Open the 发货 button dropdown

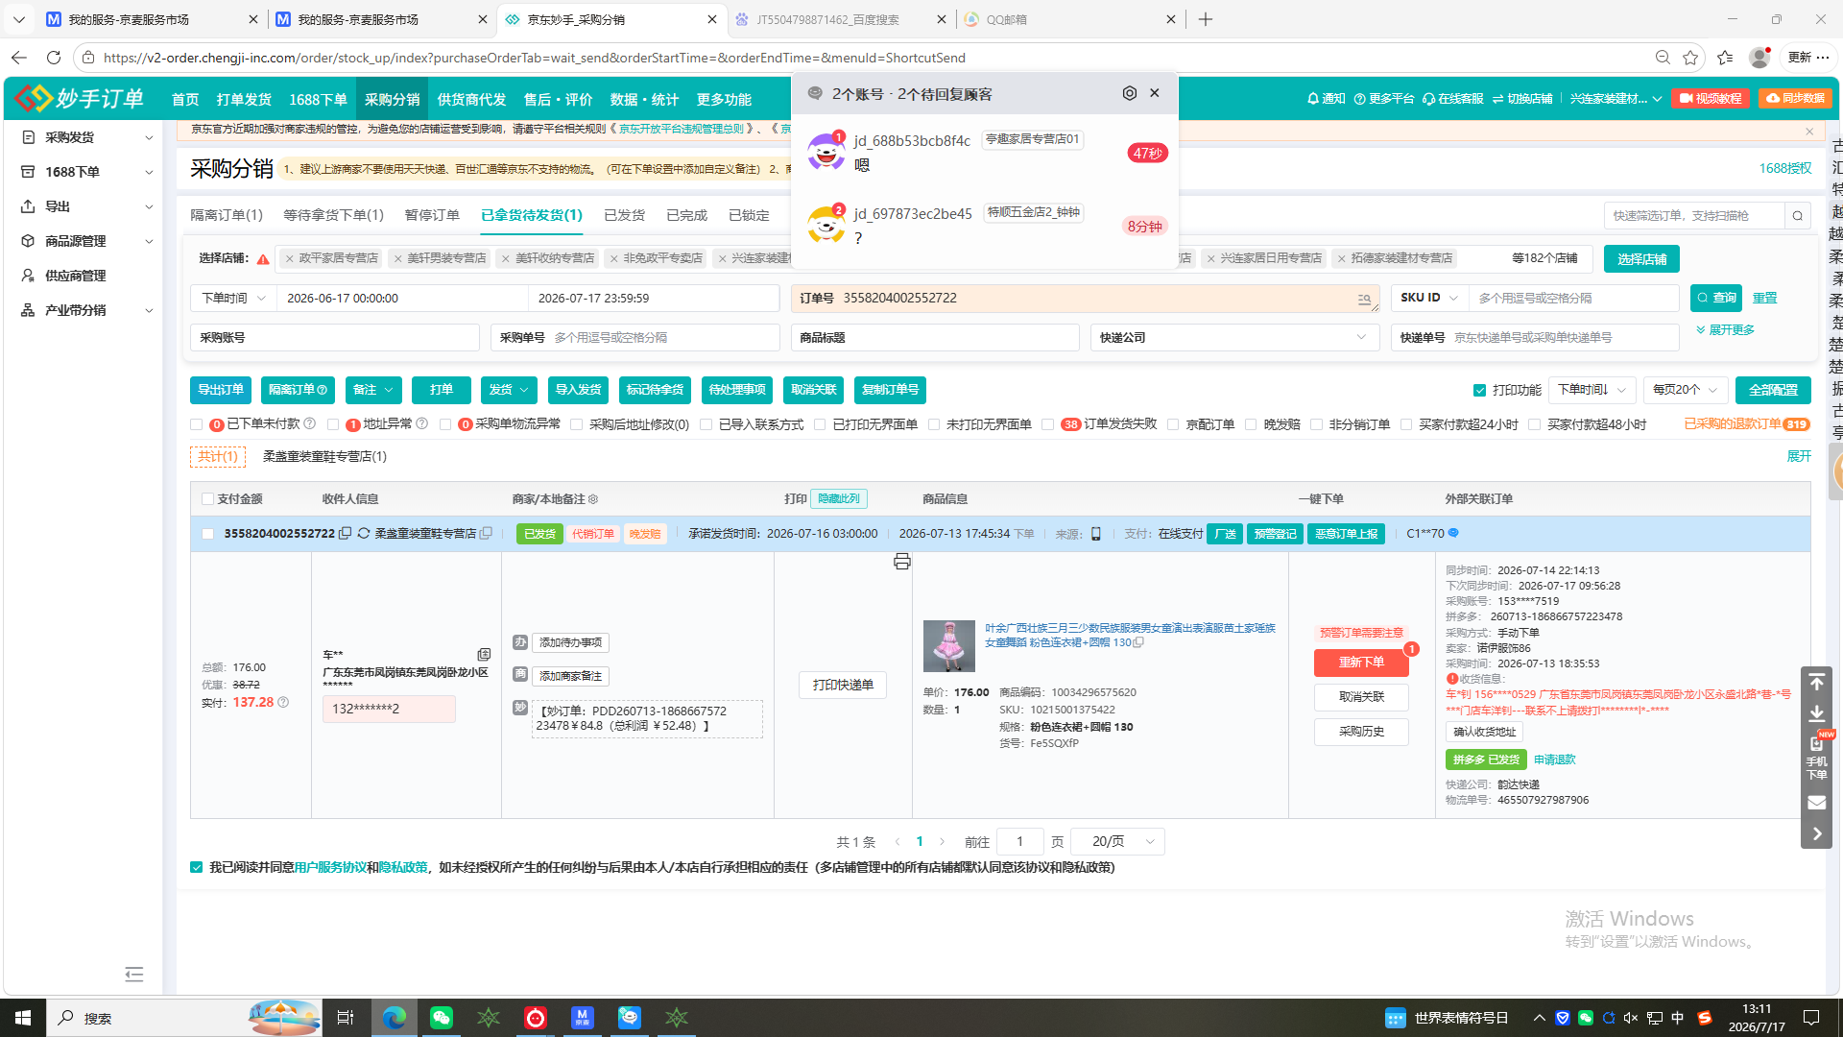pos(509,390)
